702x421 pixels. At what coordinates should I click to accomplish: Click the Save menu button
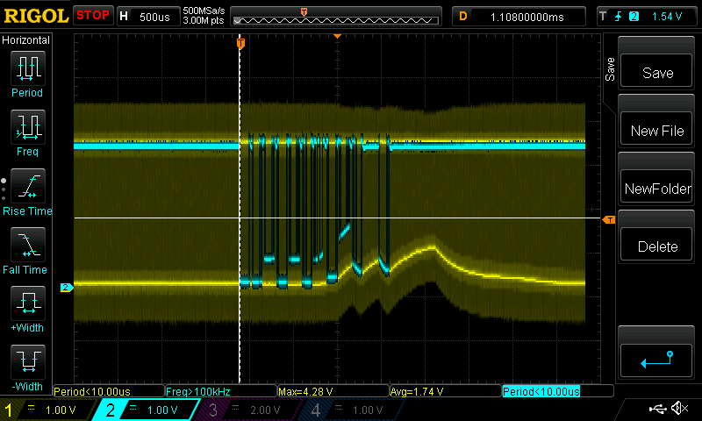point(656,72)
